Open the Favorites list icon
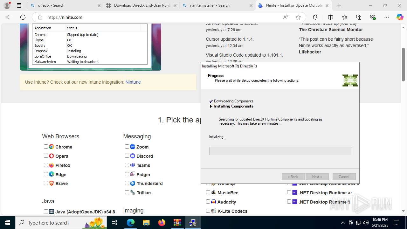 coord(345,17)
